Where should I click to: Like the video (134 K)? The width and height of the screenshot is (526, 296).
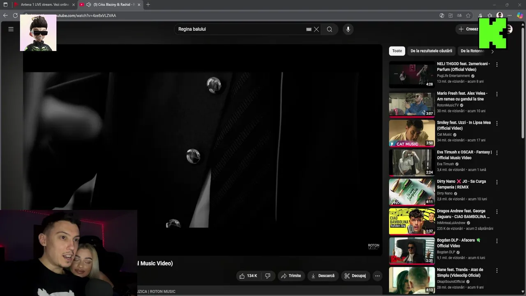pyautogui.click(x=248, y=276)
